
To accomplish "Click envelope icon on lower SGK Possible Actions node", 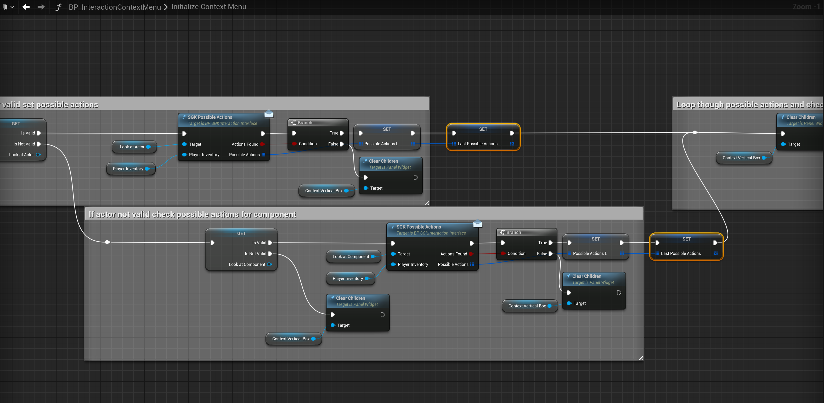I will (477, 224).
